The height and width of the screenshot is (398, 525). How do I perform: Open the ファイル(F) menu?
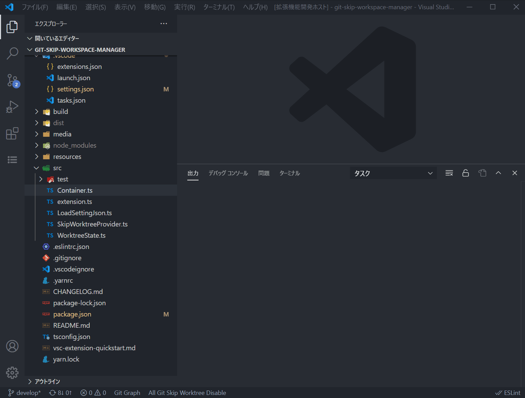tap(35, 7)
